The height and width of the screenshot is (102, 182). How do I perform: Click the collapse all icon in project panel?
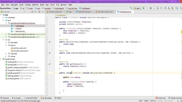click(35, 12)
